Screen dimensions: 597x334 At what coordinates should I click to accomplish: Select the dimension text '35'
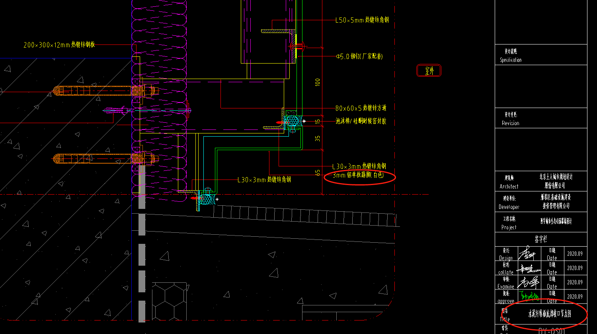pyautogui.click(x=318, y=138)
